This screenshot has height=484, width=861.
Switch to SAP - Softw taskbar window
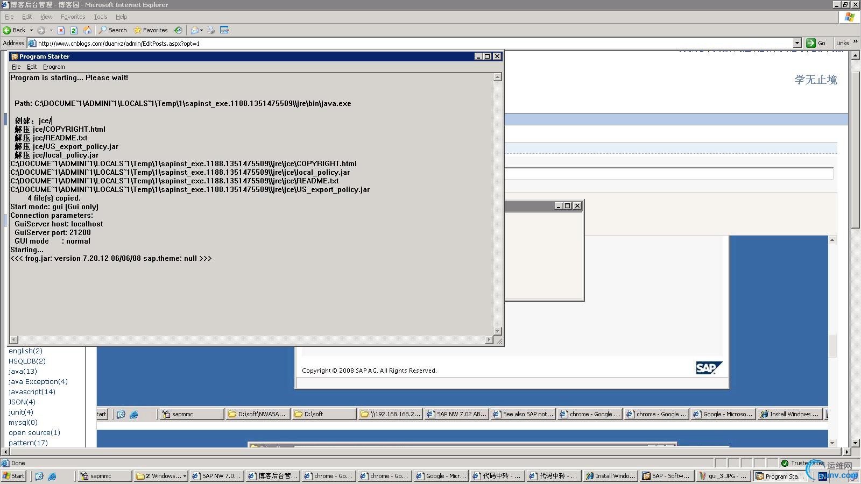(x=666, y=476)
